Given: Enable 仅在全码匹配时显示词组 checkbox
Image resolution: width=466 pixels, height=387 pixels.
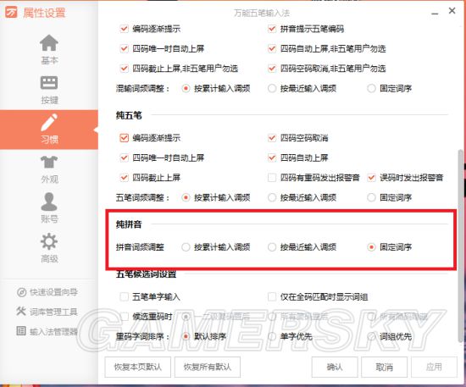Looking at the screenshot, I should [x=272, y=296].
